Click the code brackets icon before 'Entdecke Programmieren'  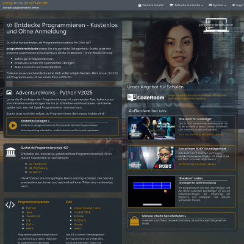point(9,25)
